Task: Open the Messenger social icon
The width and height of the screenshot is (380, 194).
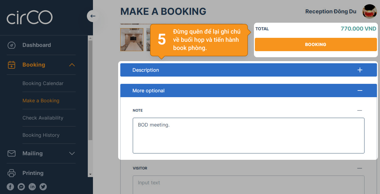Action: (21, 187)
